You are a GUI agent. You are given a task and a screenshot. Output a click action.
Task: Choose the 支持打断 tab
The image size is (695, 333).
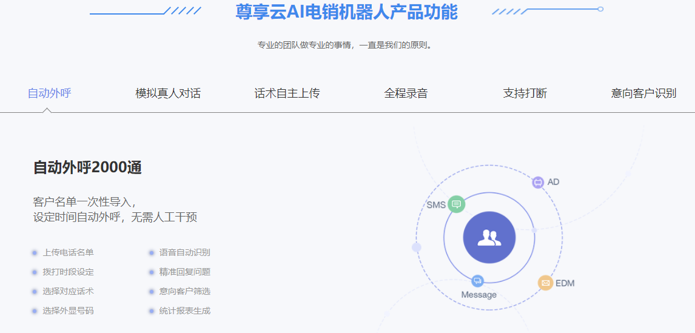click(525, 93)
